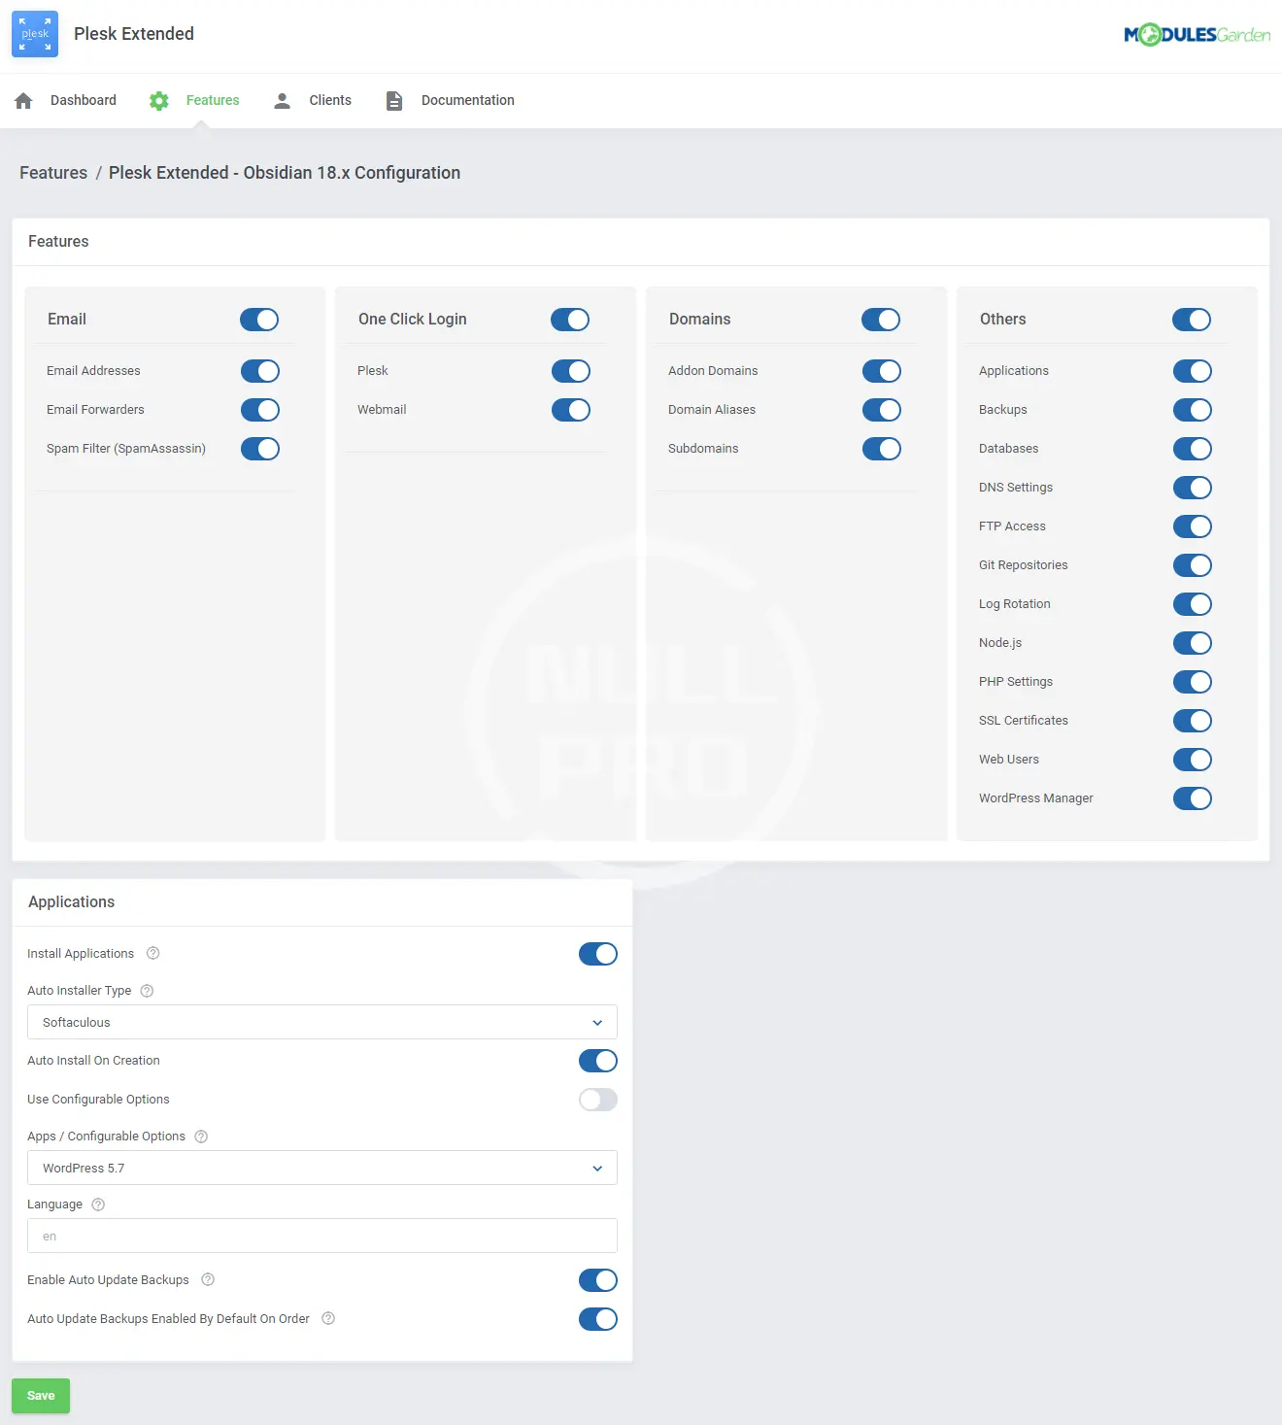
Task: Click the Clients person icon
Action: pos(283,101)
